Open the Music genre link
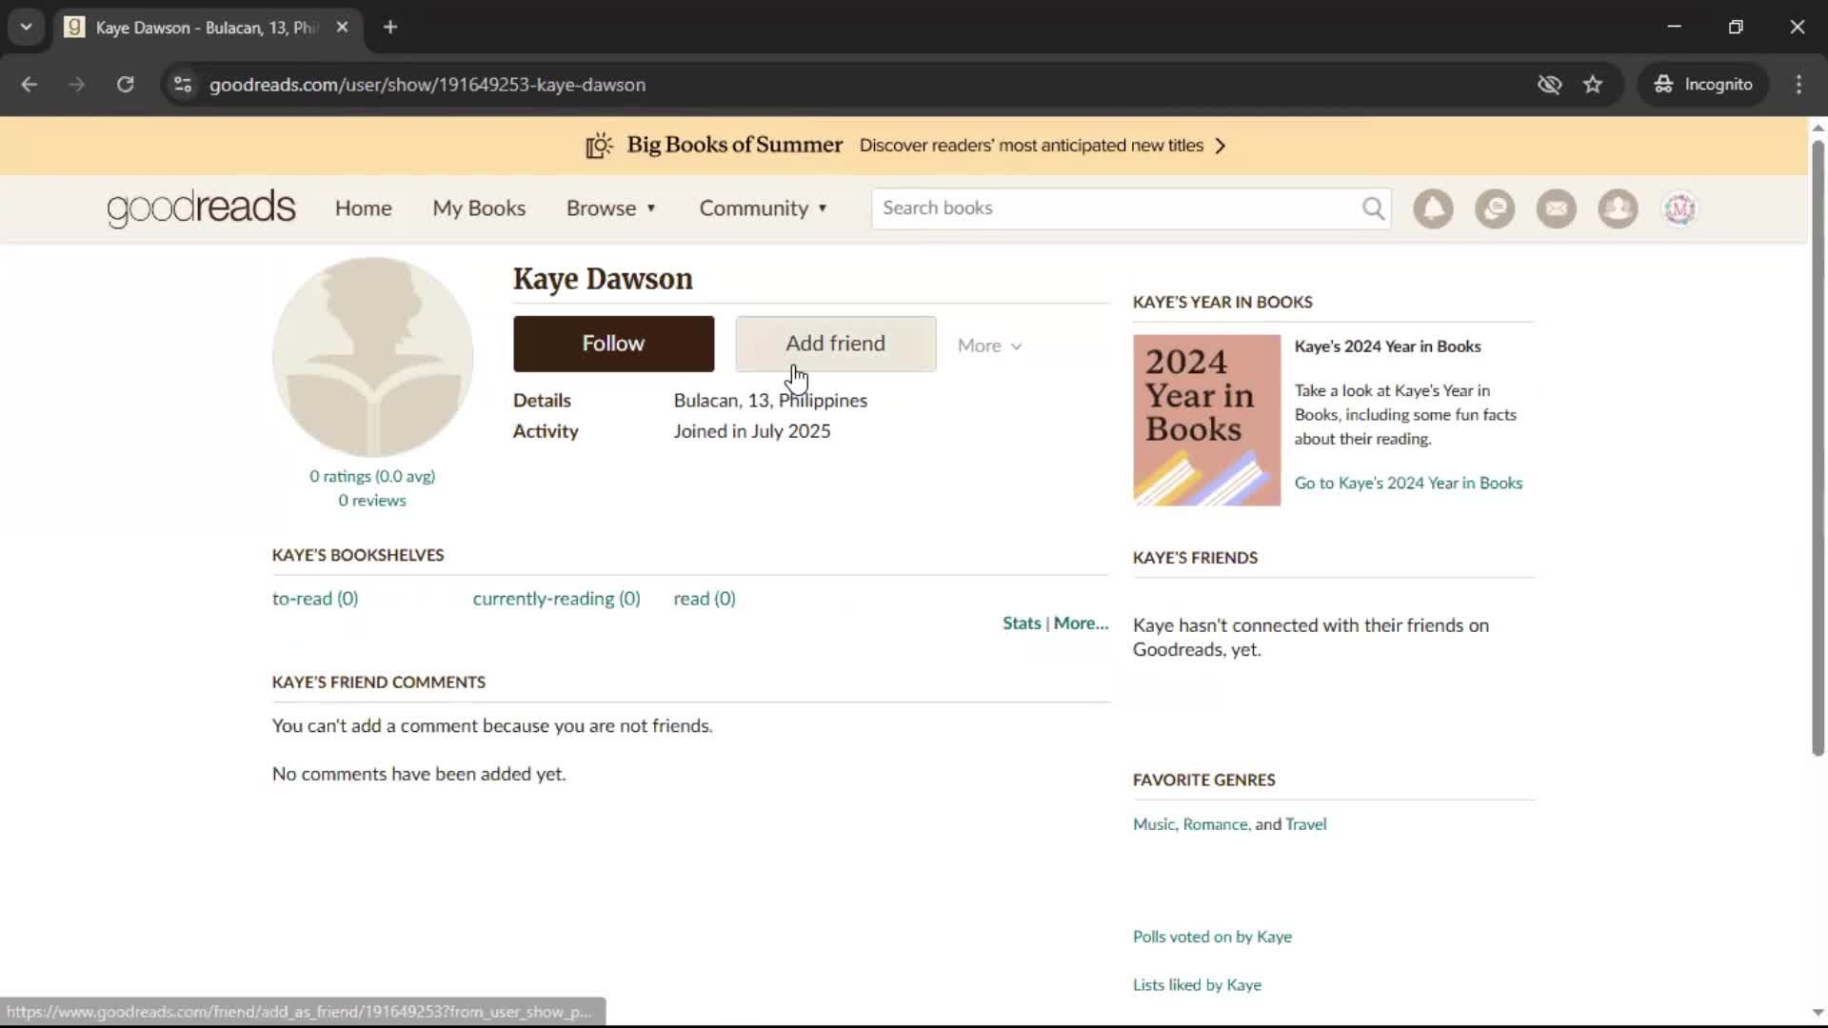 tap(1154, 824)
